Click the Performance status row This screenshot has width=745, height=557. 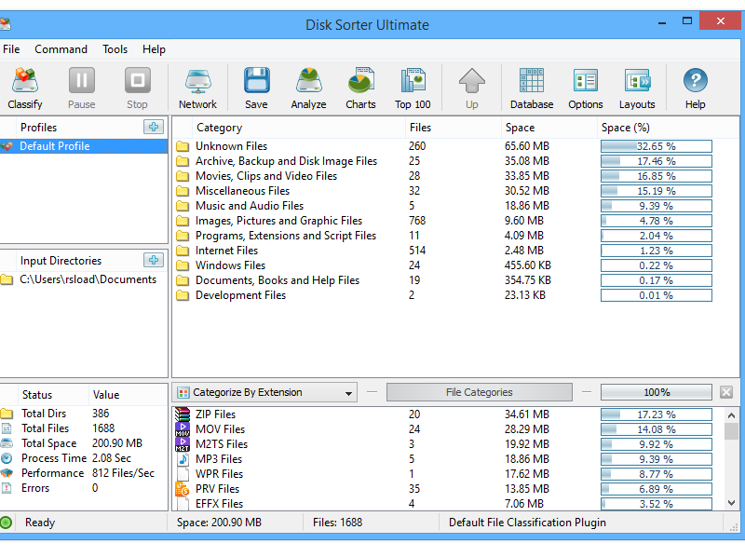point(84,473)
